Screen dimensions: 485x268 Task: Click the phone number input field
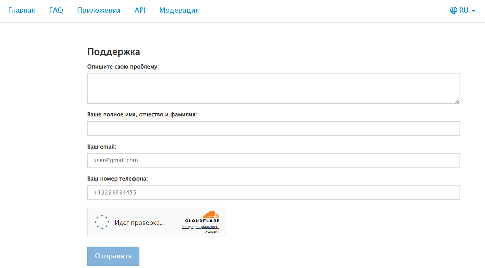pyautogui.click(x=273, y=193)
